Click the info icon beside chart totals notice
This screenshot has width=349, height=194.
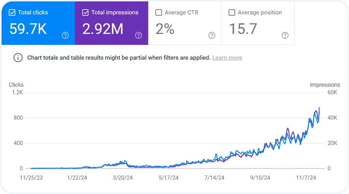pyautogui.click(x=18, y=58)
